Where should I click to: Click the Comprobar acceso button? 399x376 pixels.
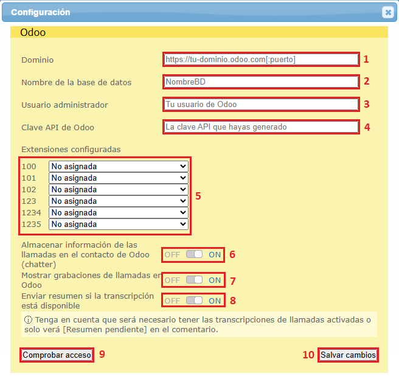(57, 355)
